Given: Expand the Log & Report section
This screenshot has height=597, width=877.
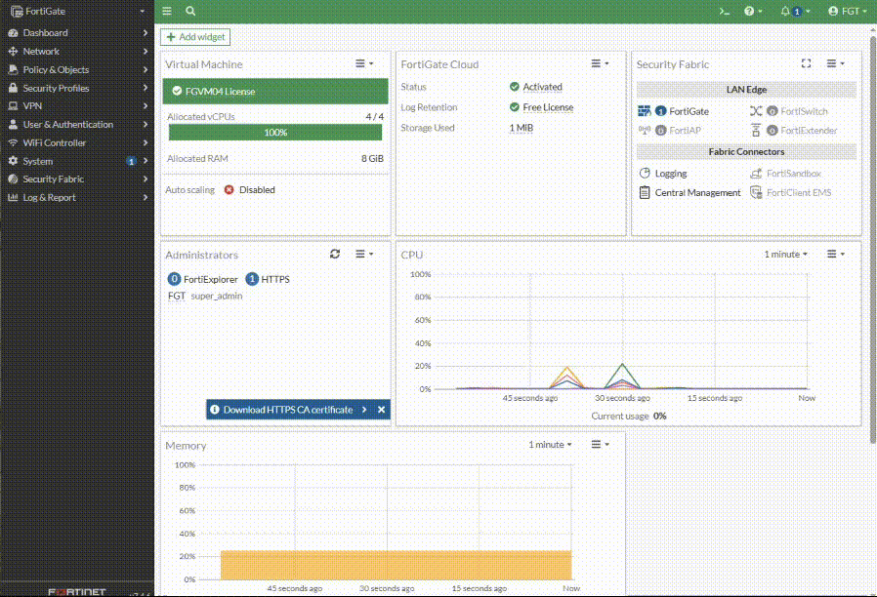Looking at the screenshot, I should coord(49,197).
